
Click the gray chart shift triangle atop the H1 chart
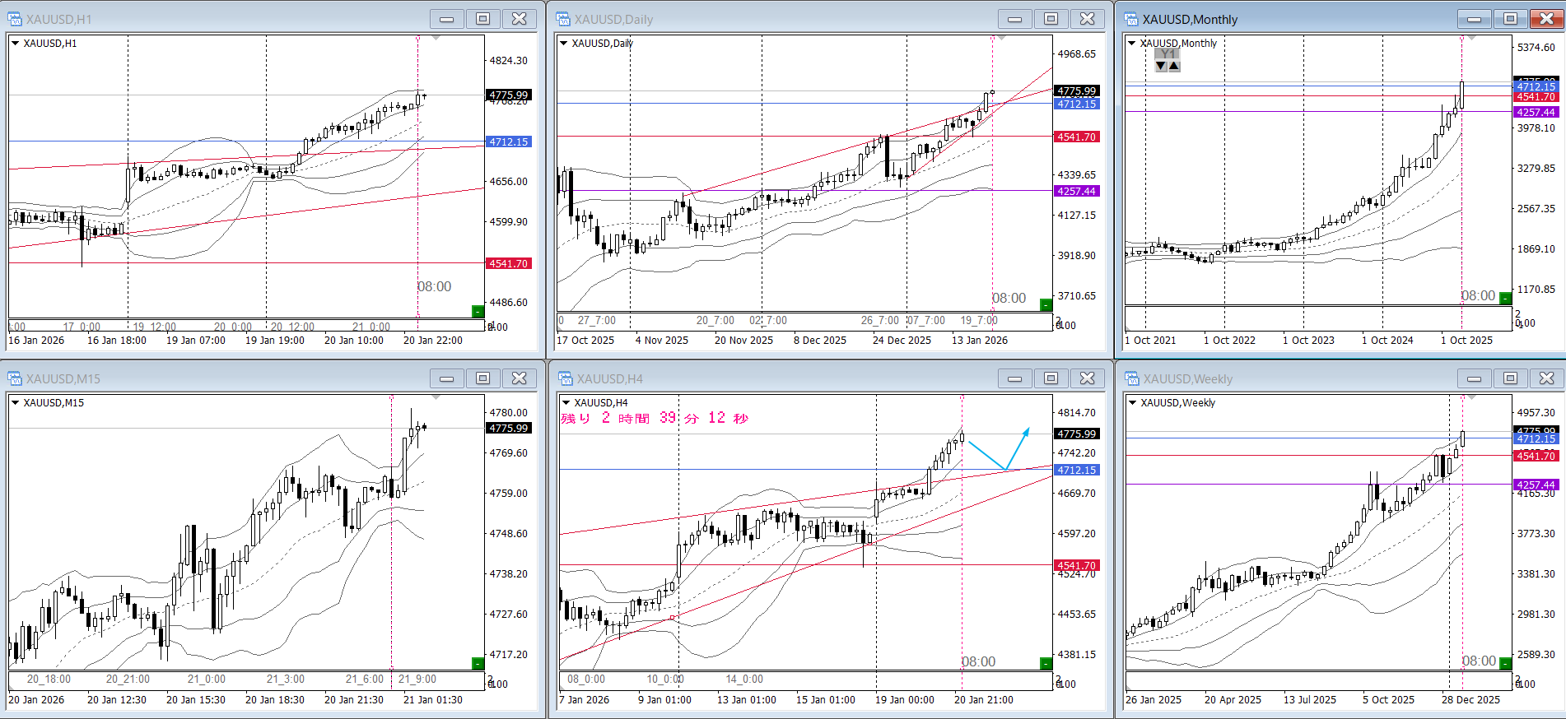[x=436, y=38]
